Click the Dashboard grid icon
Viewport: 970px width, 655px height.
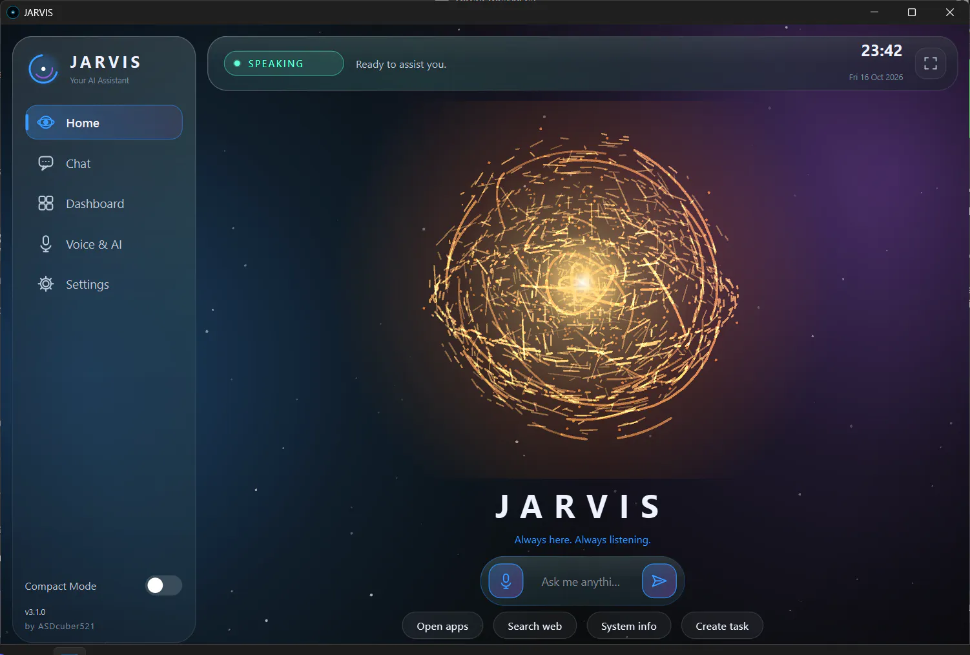point(46,203)
